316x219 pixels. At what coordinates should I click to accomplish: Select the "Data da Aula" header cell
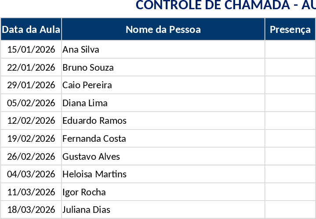31,29
